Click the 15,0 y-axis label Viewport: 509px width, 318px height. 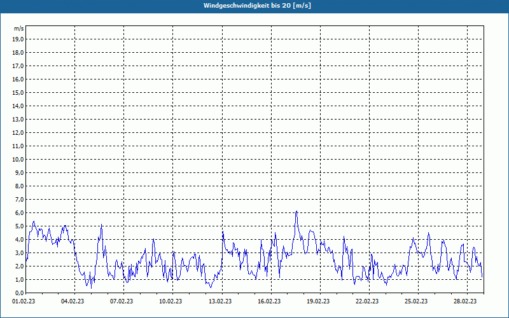(18, 92)
